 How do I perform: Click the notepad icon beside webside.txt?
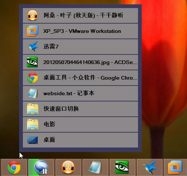(x=32, y=93)
